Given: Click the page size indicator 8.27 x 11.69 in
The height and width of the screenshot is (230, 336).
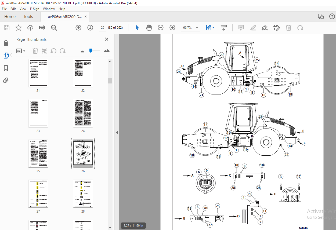Looking at the screenshot, I should [x=133, y=226].
